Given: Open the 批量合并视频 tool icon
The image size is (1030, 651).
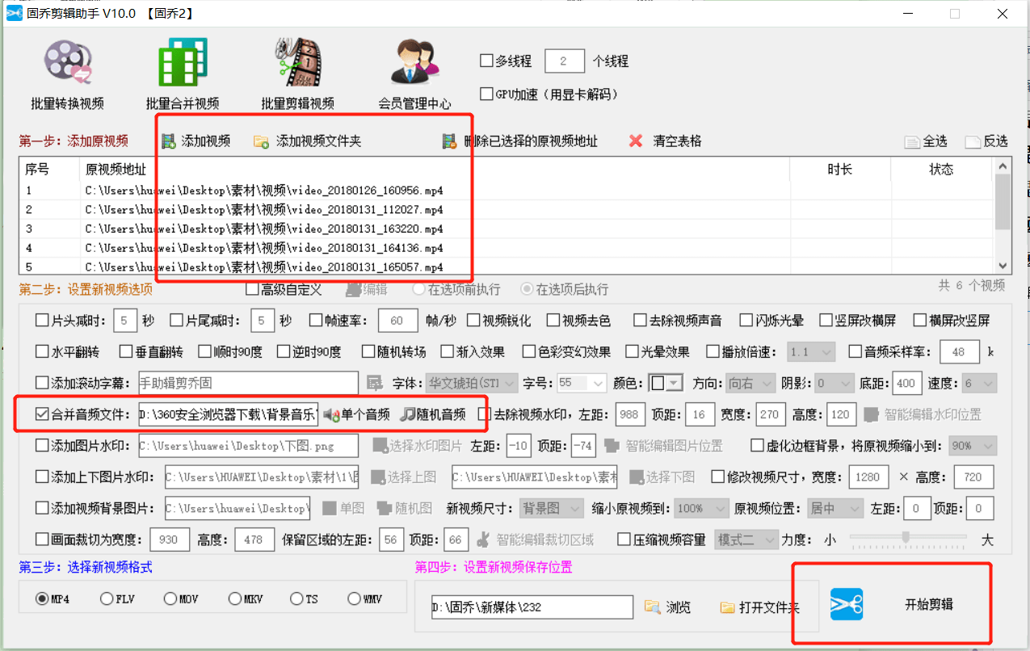Looking at the screenshot, I should [182, 65].
